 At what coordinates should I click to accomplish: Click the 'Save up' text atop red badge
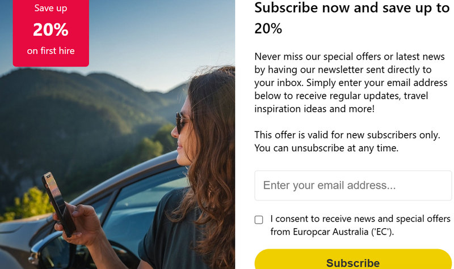[x=51, y=8]
